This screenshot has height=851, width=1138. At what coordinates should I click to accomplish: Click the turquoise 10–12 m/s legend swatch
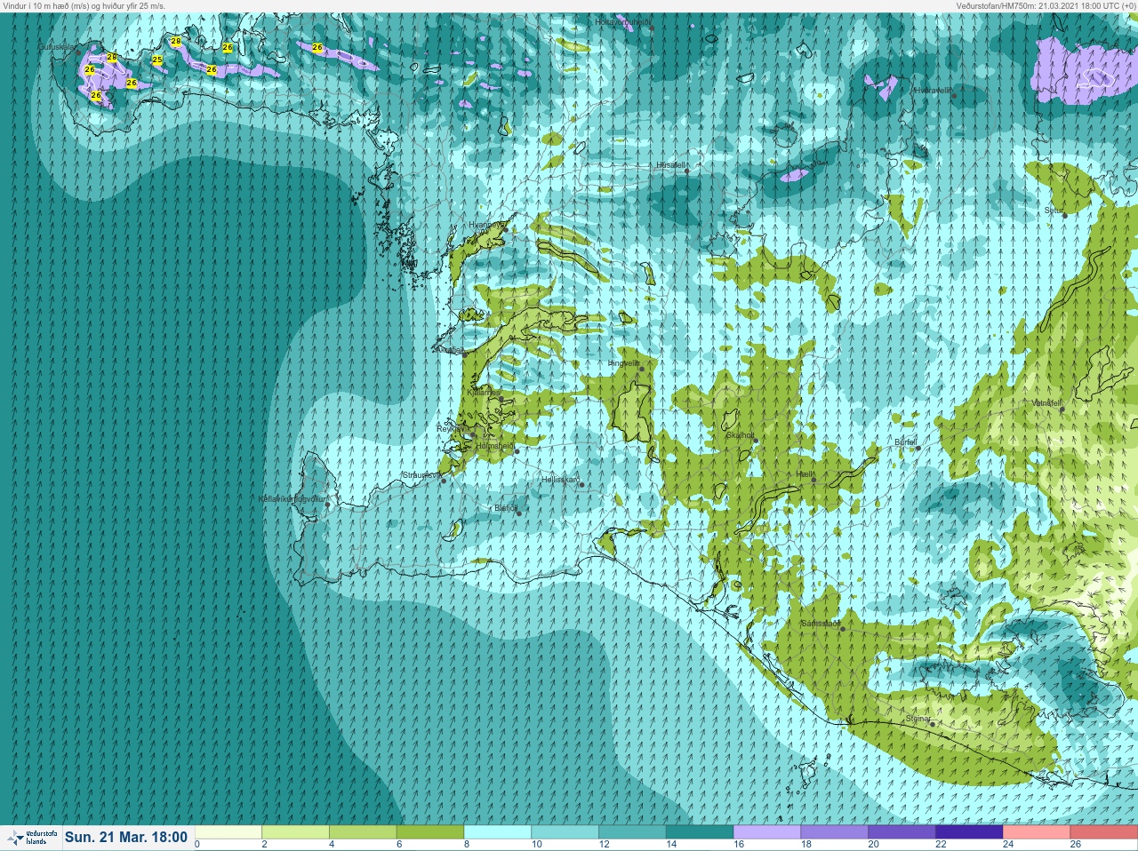[x=565, y=832]
